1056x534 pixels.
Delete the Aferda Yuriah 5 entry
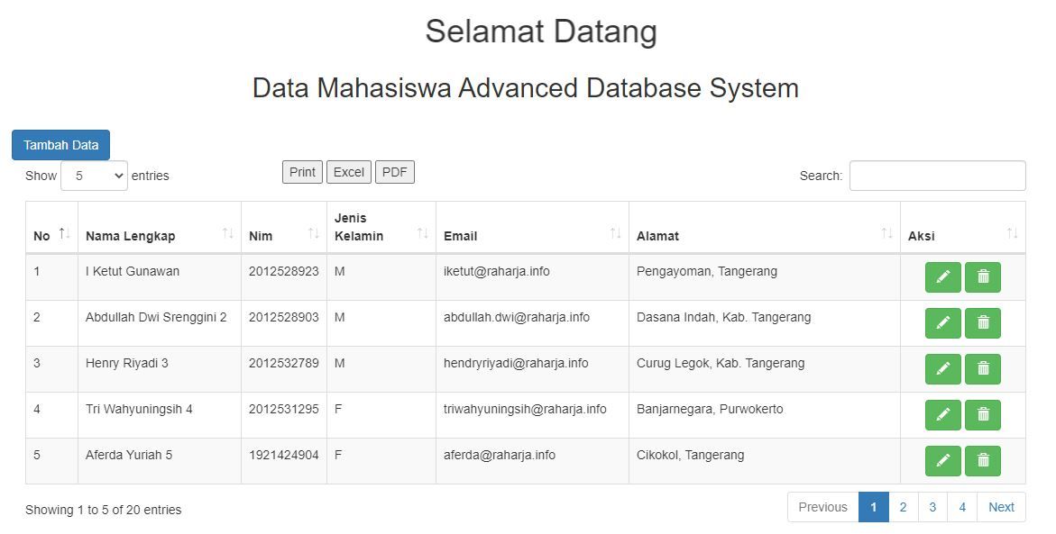click(x=982, y=460)
